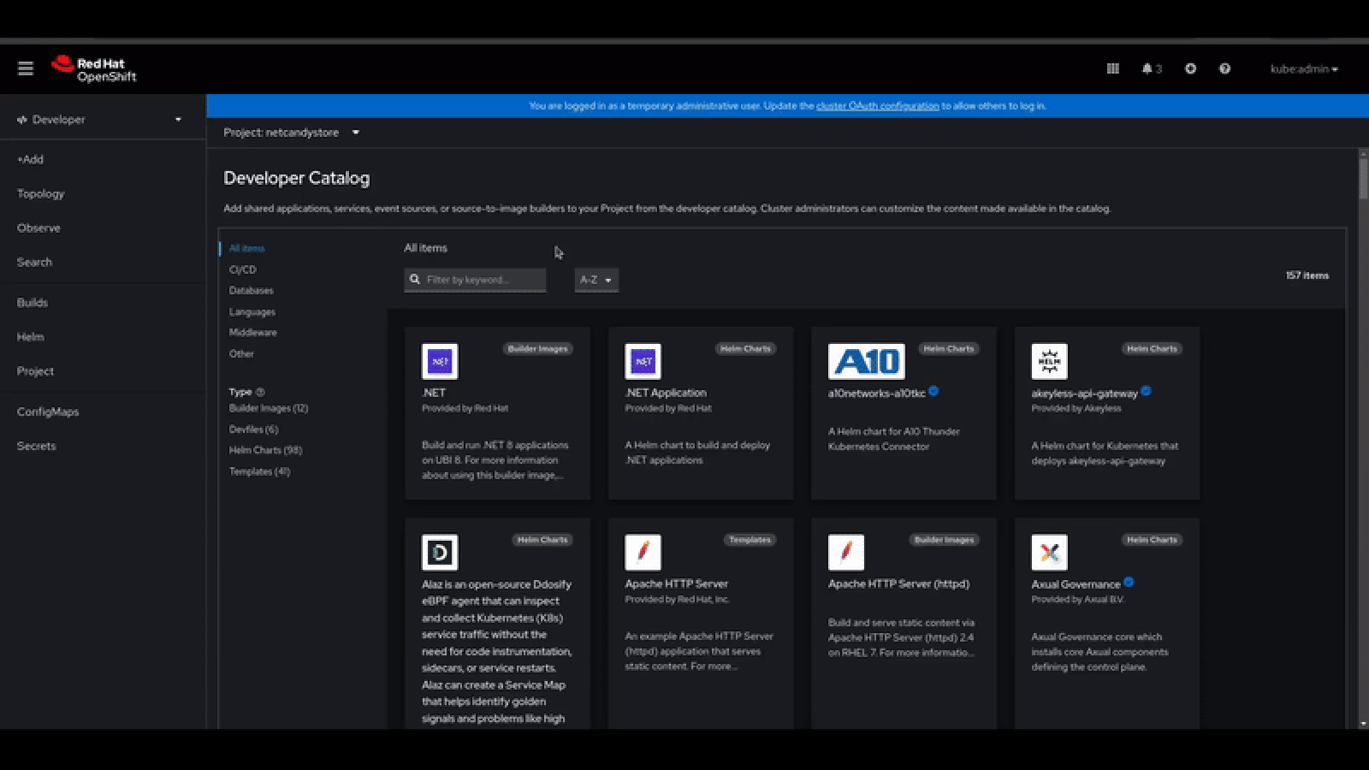Filter by Helm Charts (98) type
1369x770 pixels.
tap(265, 450)
